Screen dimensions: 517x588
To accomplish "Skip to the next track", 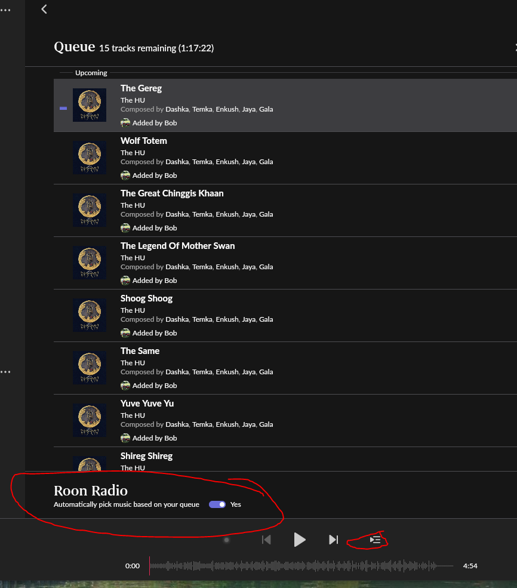I will 333,540.
